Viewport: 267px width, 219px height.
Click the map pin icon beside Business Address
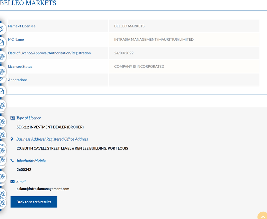pyautogui.click(x=12, y=139)
